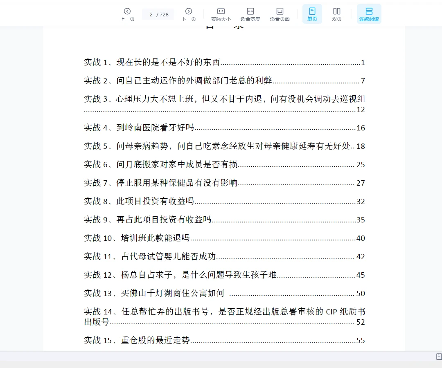Select entry 实战 15 重仓股的最近走势

[x=224, y=341]
